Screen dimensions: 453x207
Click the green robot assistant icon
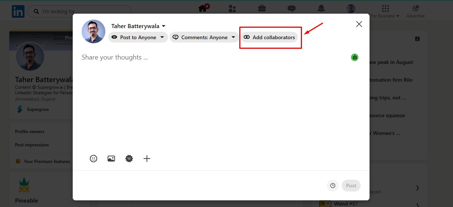355,57
